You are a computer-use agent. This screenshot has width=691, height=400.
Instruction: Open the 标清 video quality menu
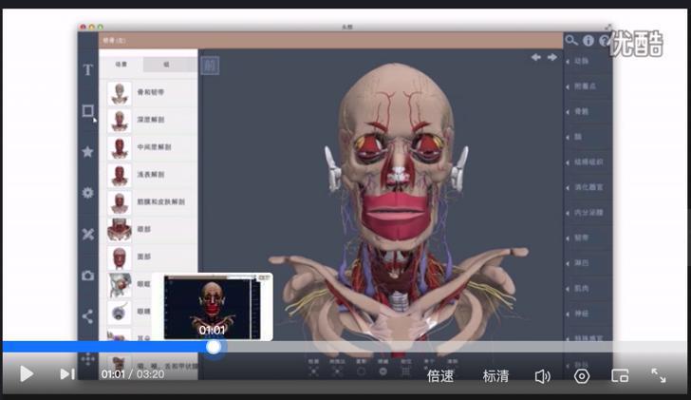tap(495, 376)
